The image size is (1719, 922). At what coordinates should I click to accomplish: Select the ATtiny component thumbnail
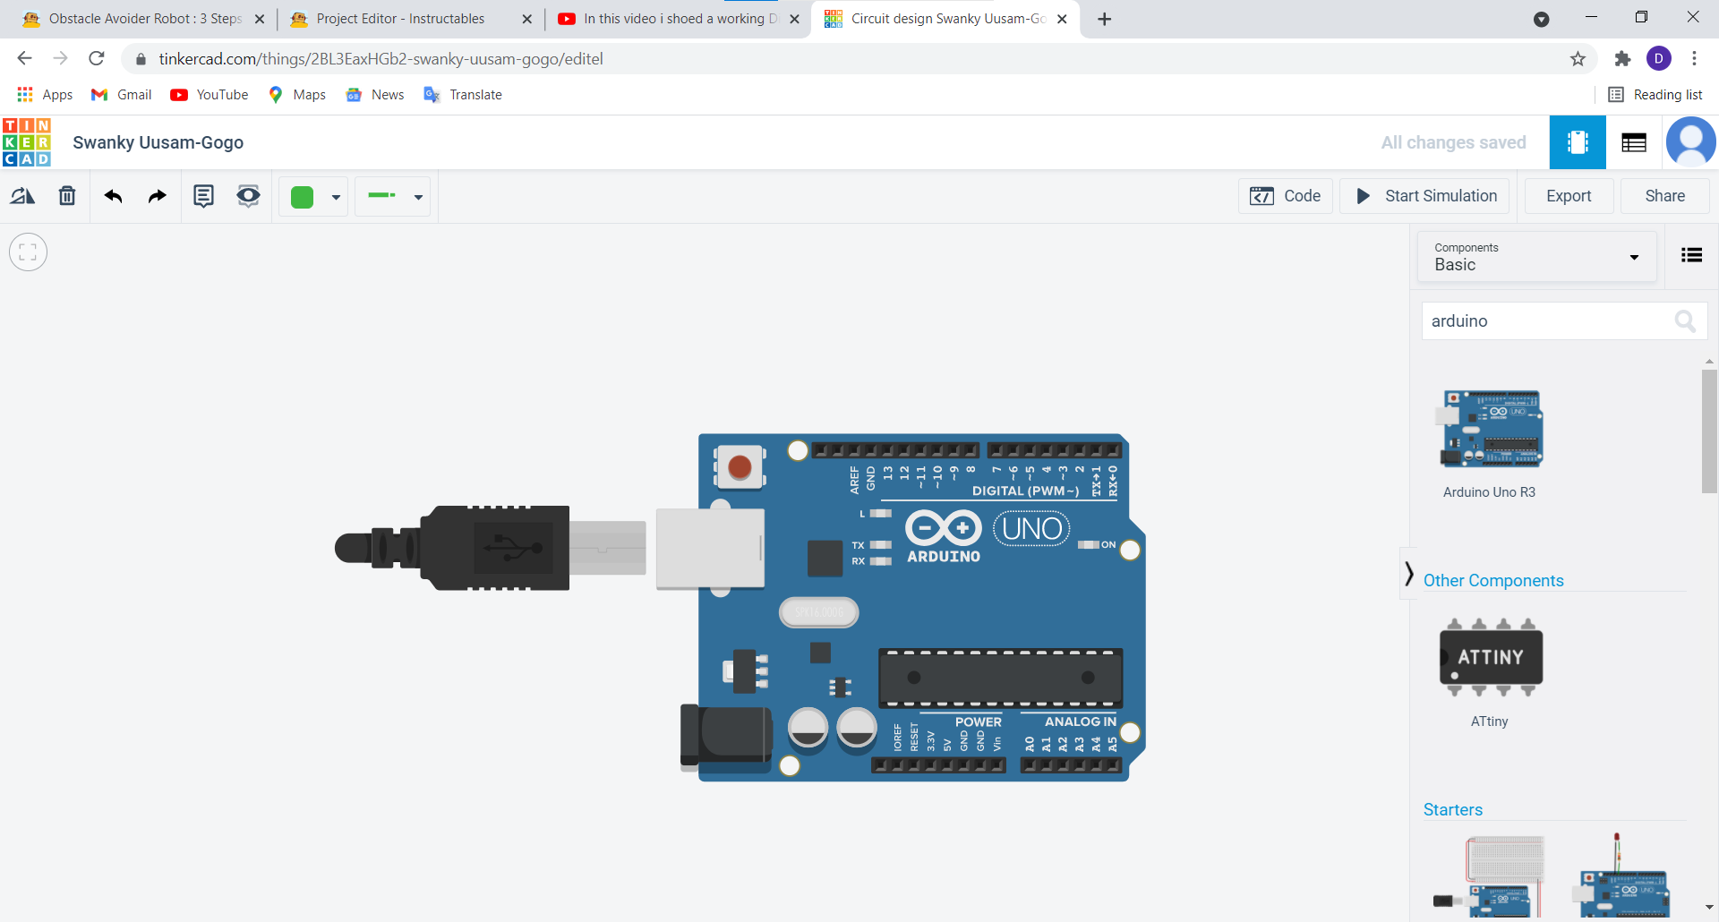(x=1491, y=658)
